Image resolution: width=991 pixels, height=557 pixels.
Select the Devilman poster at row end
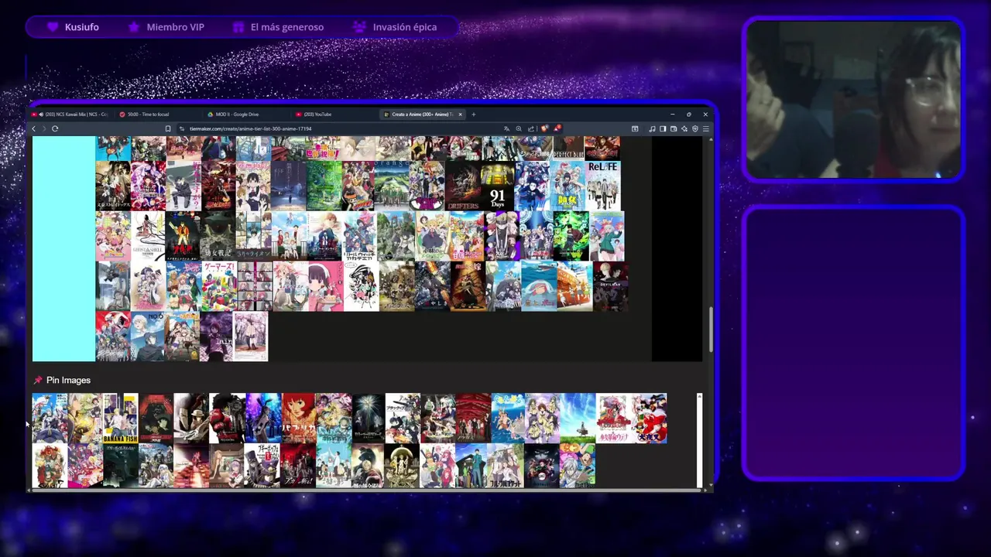pyautogui.click(x=611, y=286)
